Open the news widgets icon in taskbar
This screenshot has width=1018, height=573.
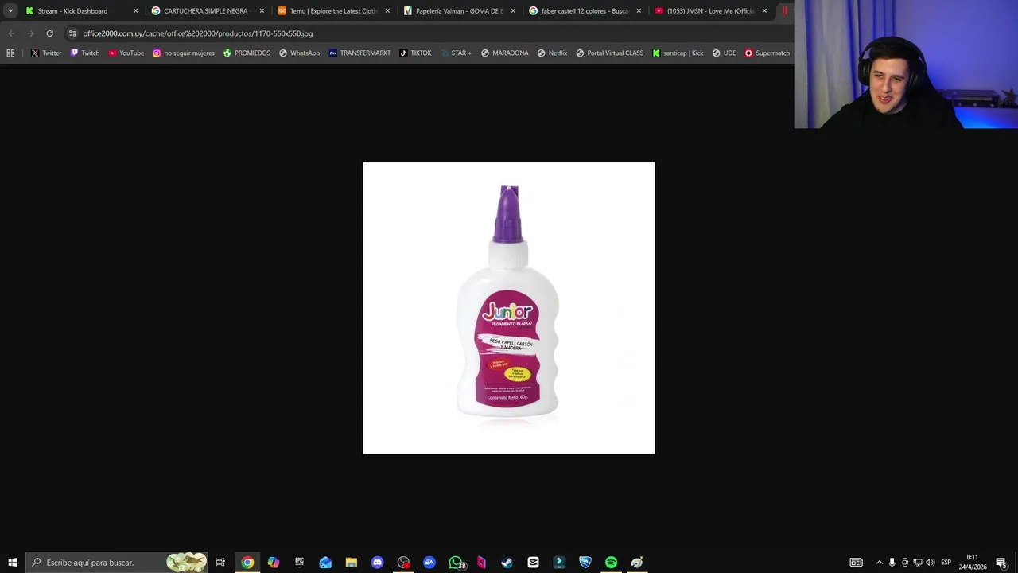pyautogui.click(x=856, y=563)
